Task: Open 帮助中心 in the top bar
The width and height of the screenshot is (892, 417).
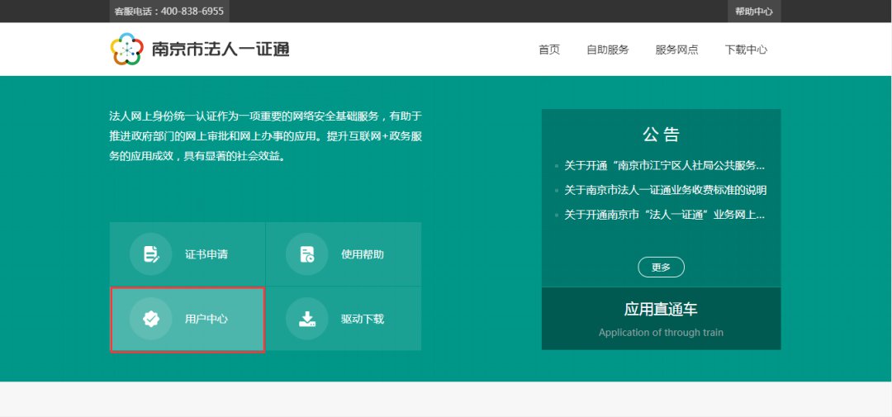Action: tap(753, 12)
